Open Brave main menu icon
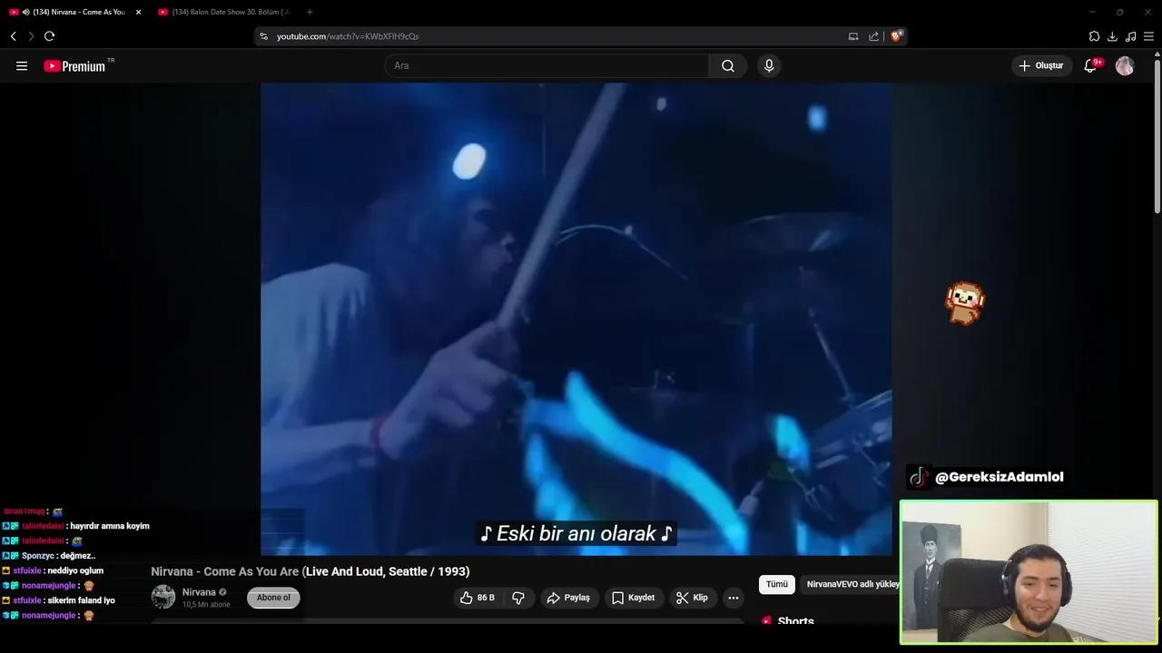Screen dimensions: 1162x653 [1148, 36]
